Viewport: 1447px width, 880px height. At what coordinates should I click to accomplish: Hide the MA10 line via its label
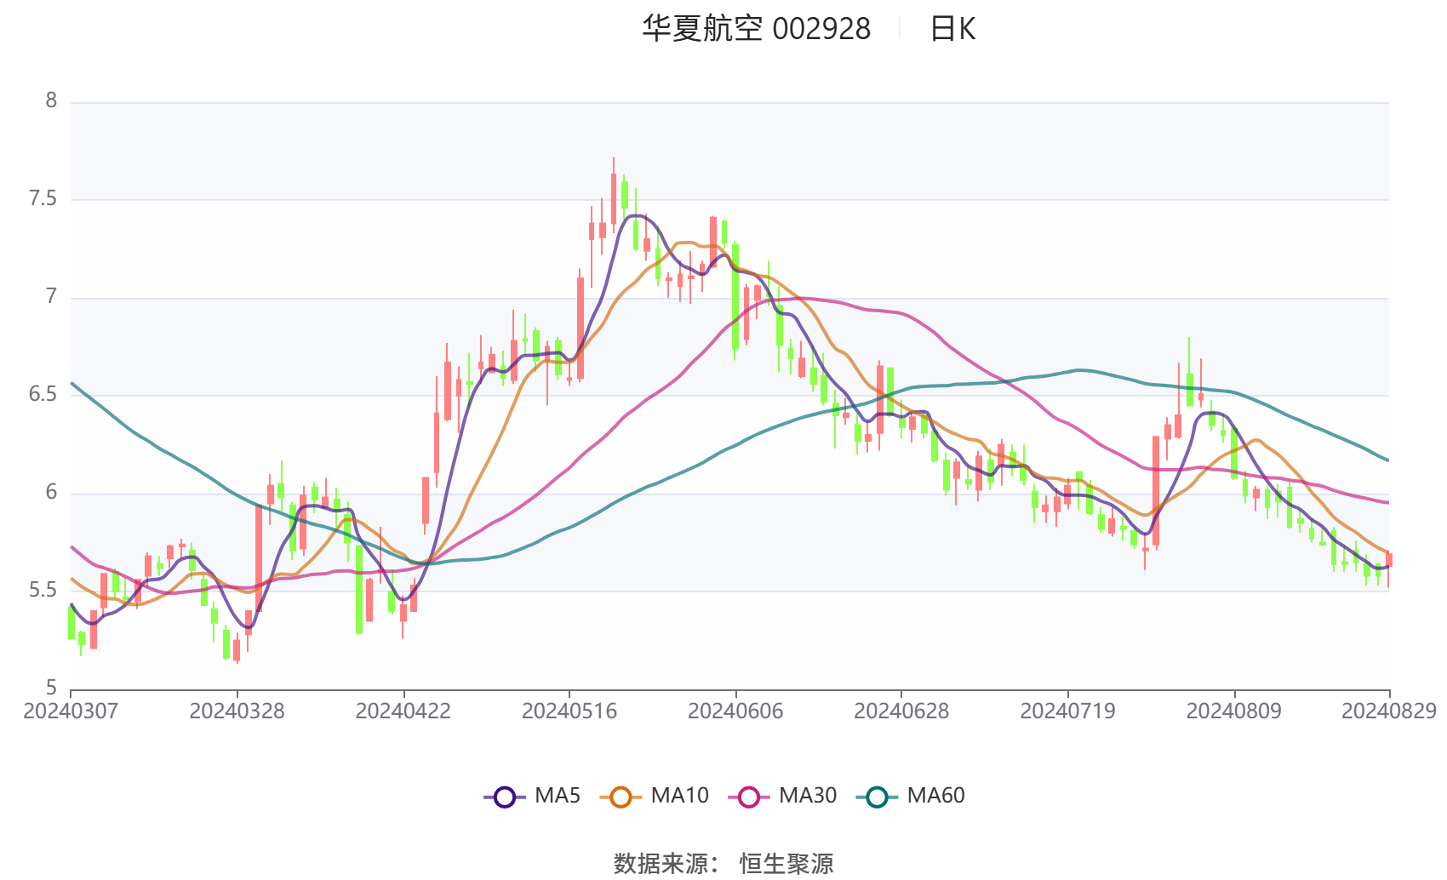(x=679, y=796)
